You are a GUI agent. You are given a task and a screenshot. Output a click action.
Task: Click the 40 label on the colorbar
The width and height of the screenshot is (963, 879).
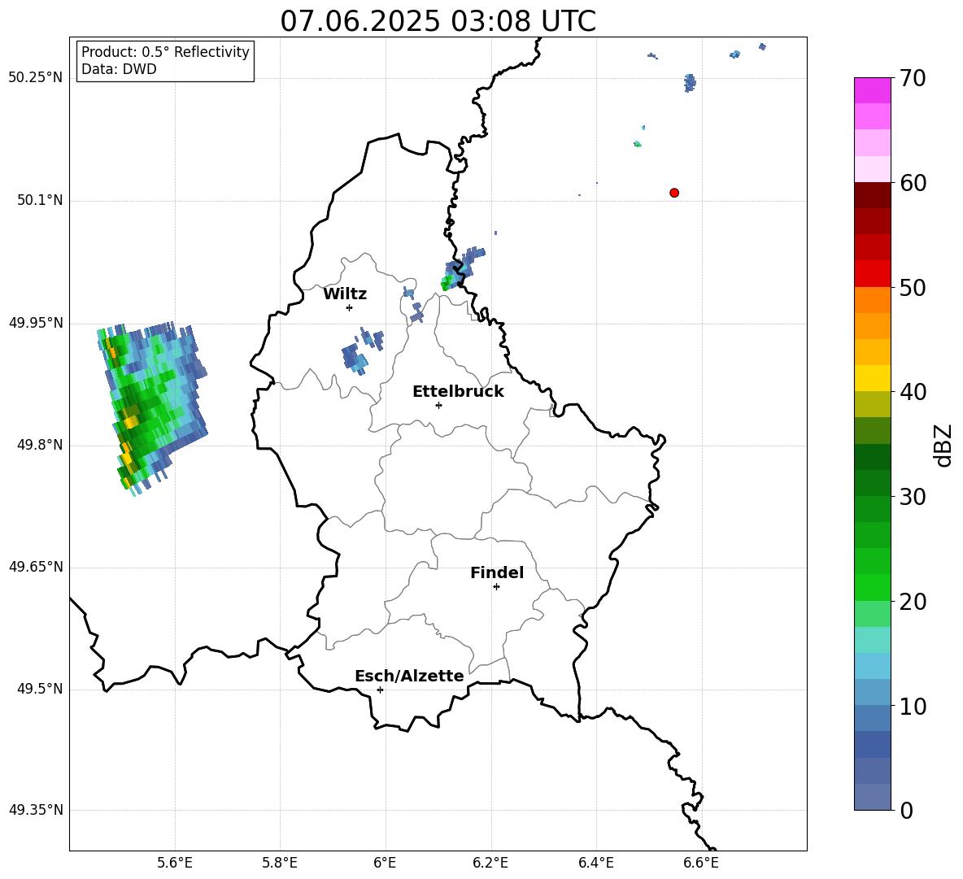click(x=912, y=392)
